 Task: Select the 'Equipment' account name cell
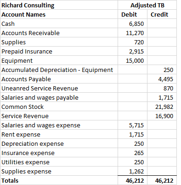59,60
